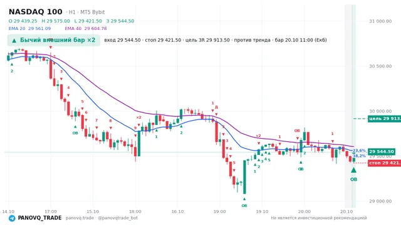Click the 'H1 · MT5 Bybit' timeframe label

coord(86,12)
